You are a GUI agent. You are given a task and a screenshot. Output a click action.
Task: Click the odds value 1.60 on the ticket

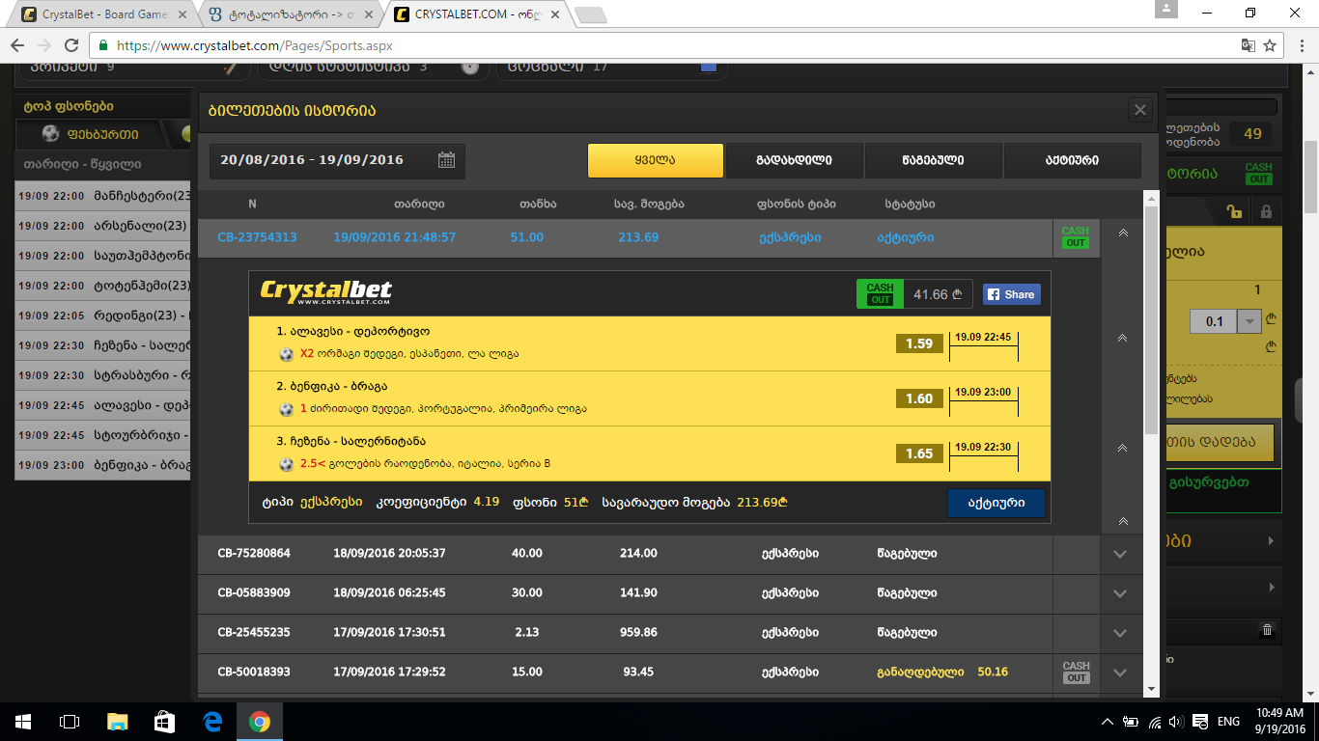919,398
